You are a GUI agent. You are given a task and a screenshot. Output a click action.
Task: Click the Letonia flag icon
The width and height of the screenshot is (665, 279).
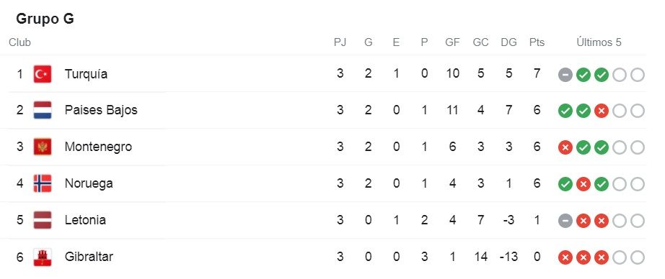[43, 220]
